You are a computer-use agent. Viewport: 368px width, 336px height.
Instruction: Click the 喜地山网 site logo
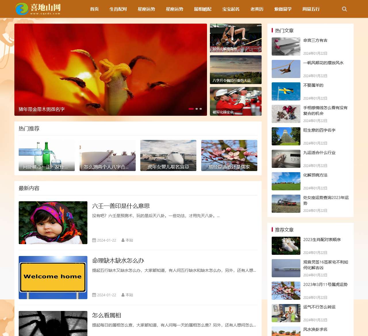coord(38,9)
